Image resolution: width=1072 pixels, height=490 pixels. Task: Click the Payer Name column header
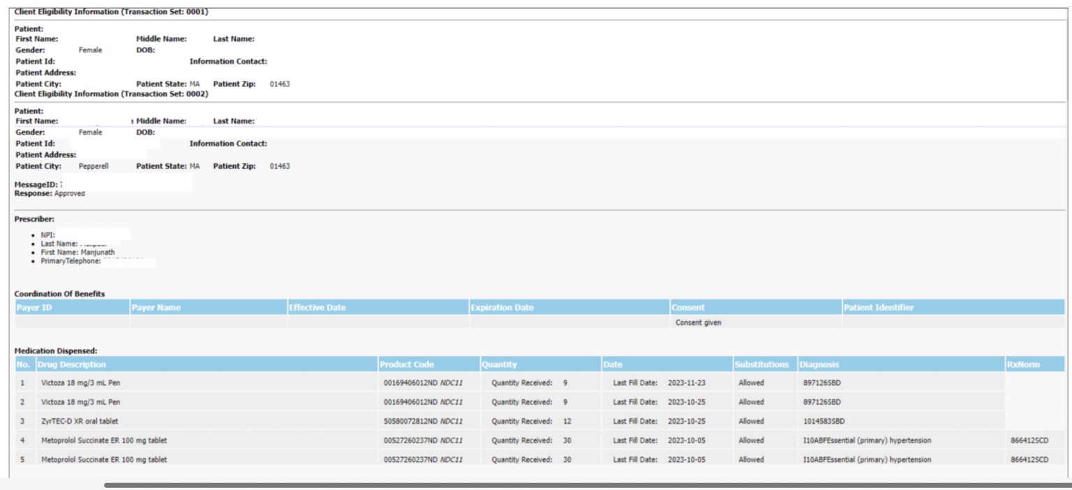tap(157, 307)
